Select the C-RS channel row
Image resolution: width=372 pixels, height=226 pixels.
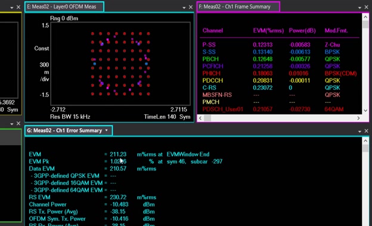pos(280,87)
